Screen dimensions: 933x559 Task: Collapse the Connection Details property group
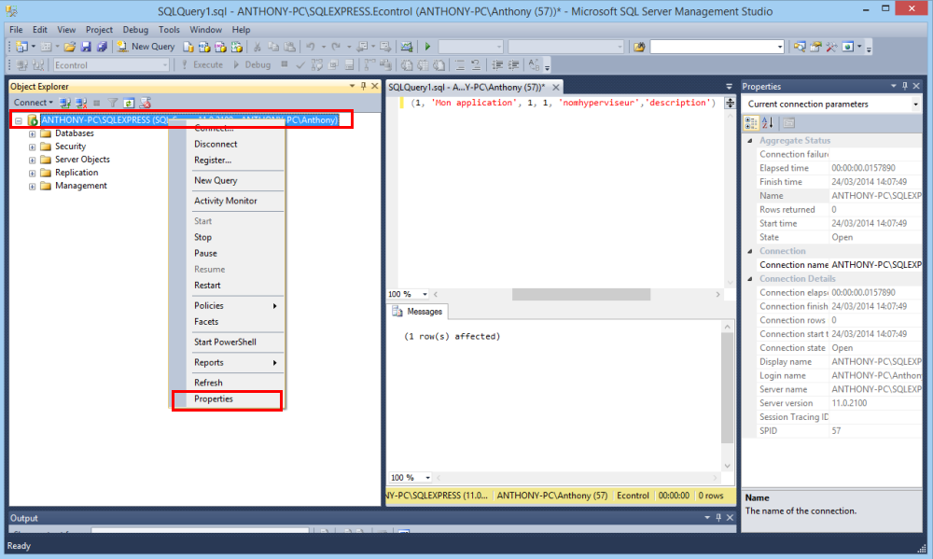[750, 279]
